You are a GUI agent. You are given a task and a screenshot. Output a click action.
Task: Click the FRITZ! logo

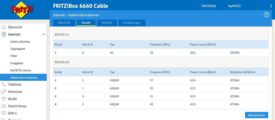click(22, 9)
